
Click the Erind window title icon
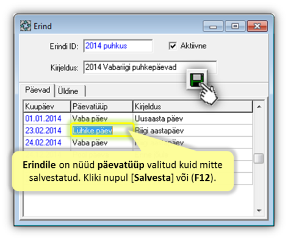26,26
